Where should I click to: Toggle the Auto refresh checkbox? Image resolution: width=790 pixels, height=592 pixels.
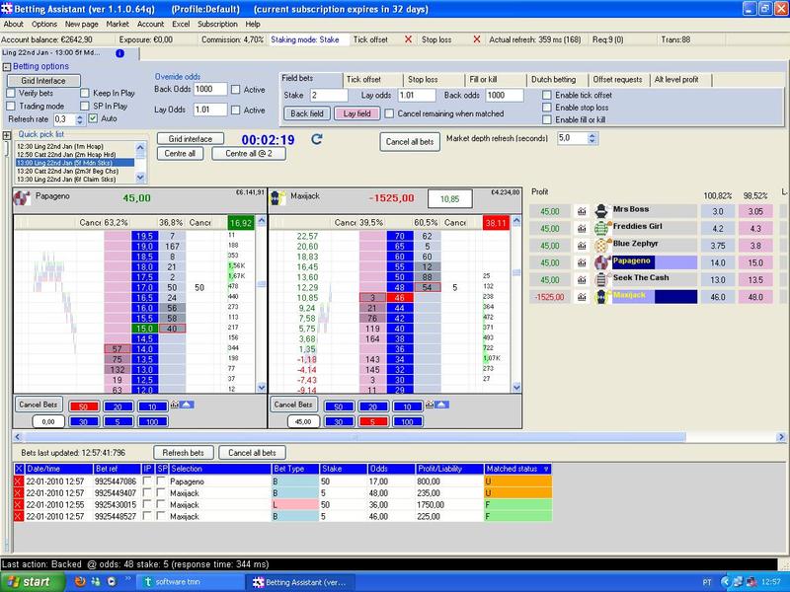pos(93,118)
